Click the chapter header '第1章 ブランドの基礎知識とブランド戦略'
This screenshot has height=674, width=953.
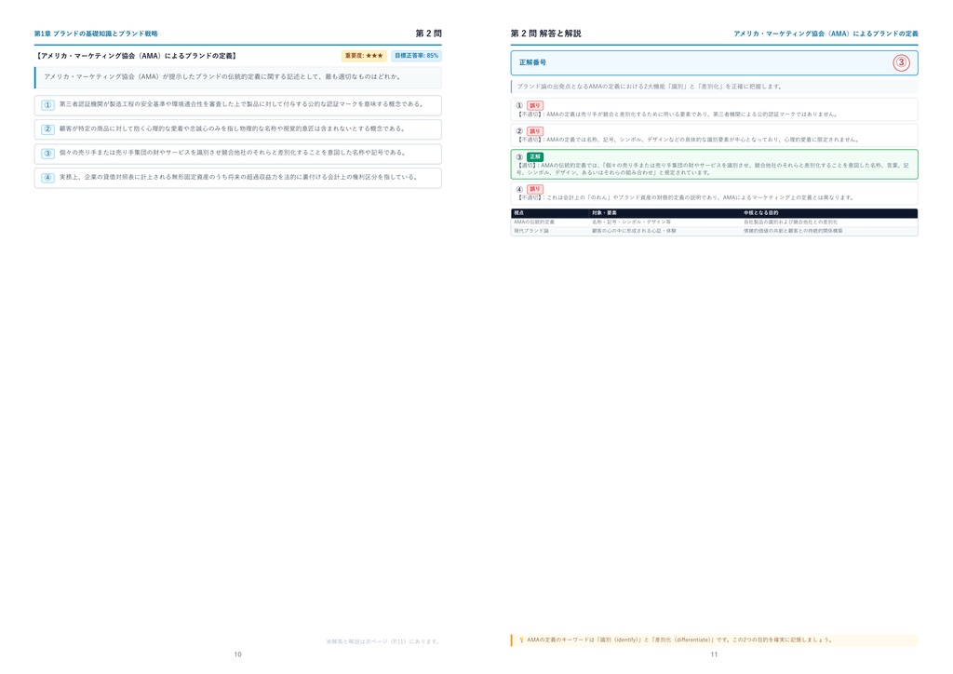[x=96, y=34]
